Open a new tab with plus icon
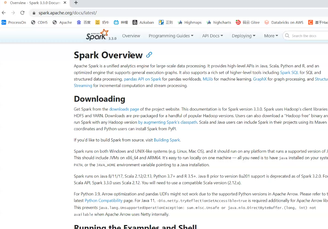The image size is (328, 229). tap(76, 2)
